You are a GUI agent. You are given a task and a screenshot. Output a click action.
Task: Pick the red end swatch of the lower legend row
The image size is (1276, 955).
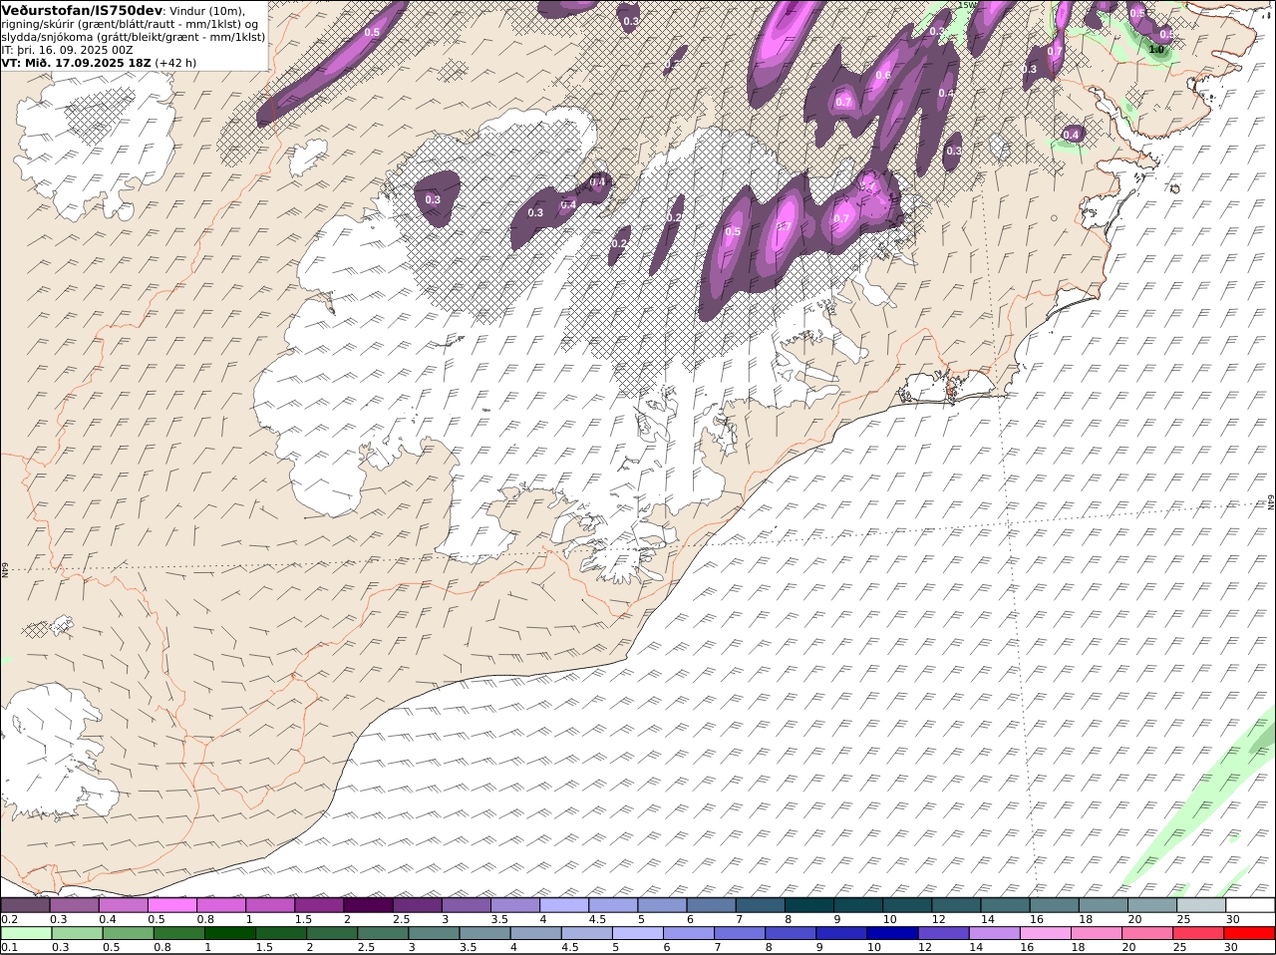pos(1248,933)
